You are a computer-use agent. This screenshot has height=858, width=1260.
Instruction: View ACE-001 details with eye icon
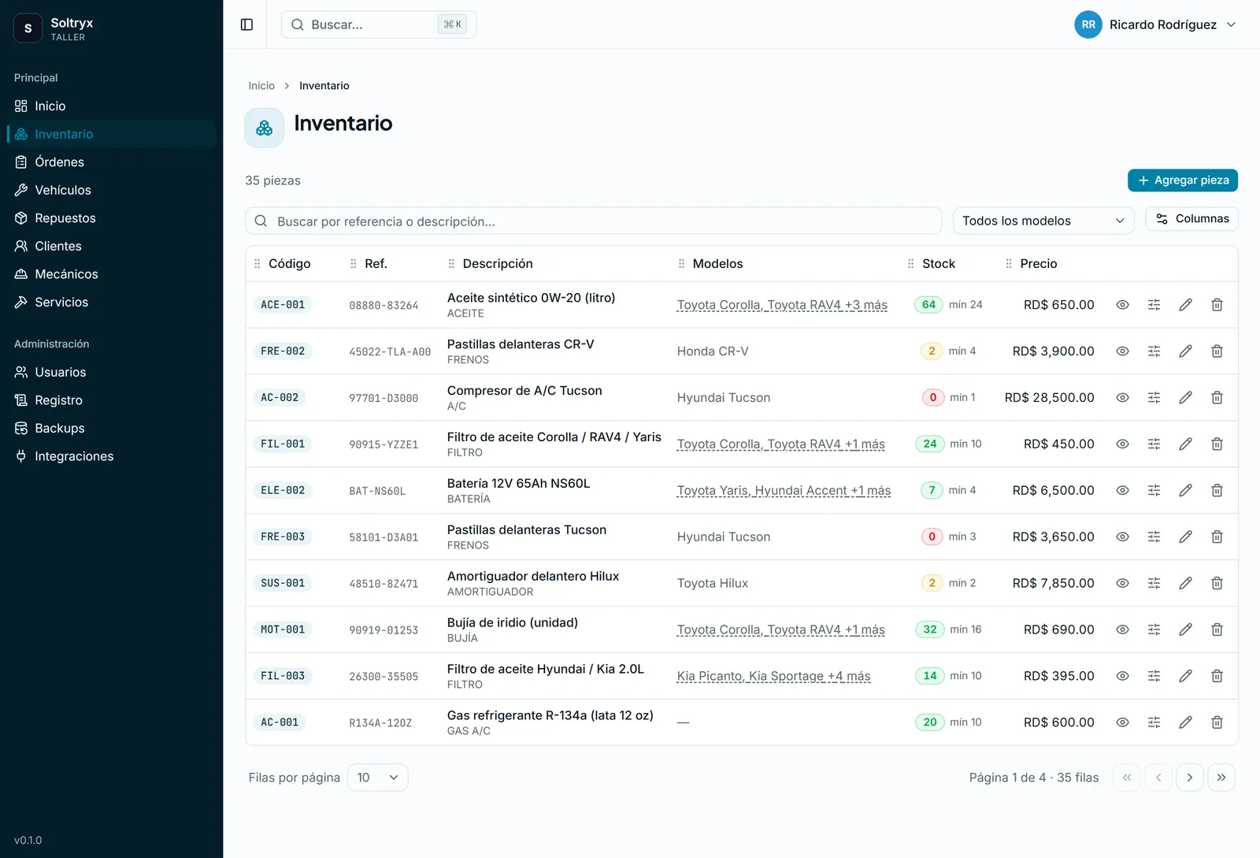coord(1122,305)
